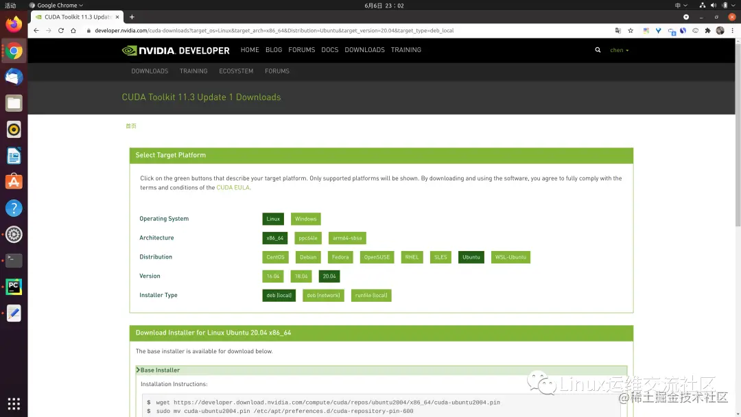Collapse the Base Installer section
The width and height of the screenshot is (741, 417).
tap(381, 370)
